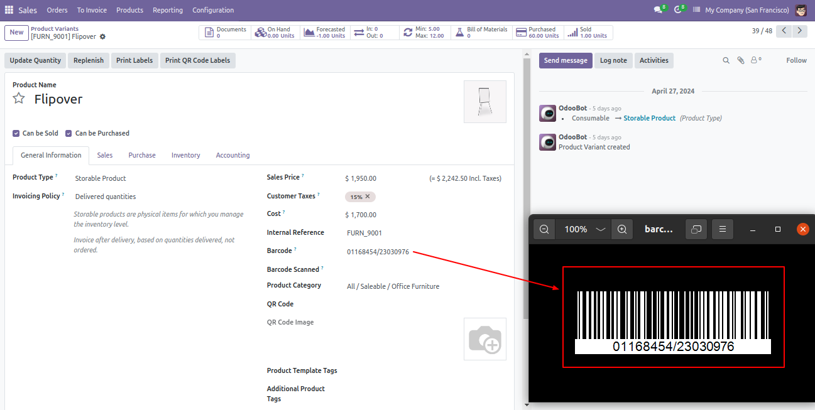This screenshot has width=815, height=410.
Task: Go to the previous product record
Action: 784,31
